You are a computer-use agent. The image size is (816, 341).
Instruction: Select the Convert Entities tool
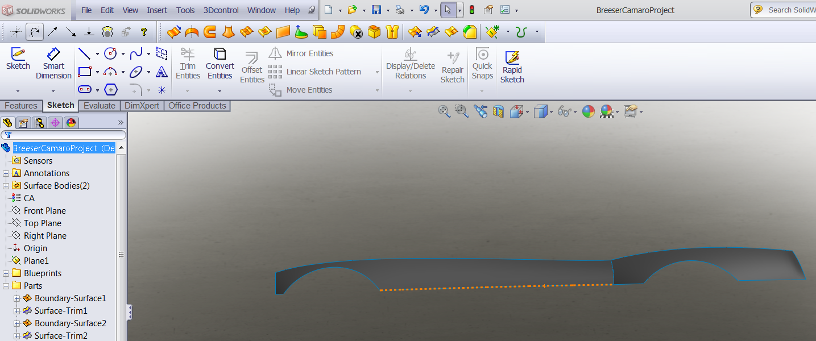219,64
